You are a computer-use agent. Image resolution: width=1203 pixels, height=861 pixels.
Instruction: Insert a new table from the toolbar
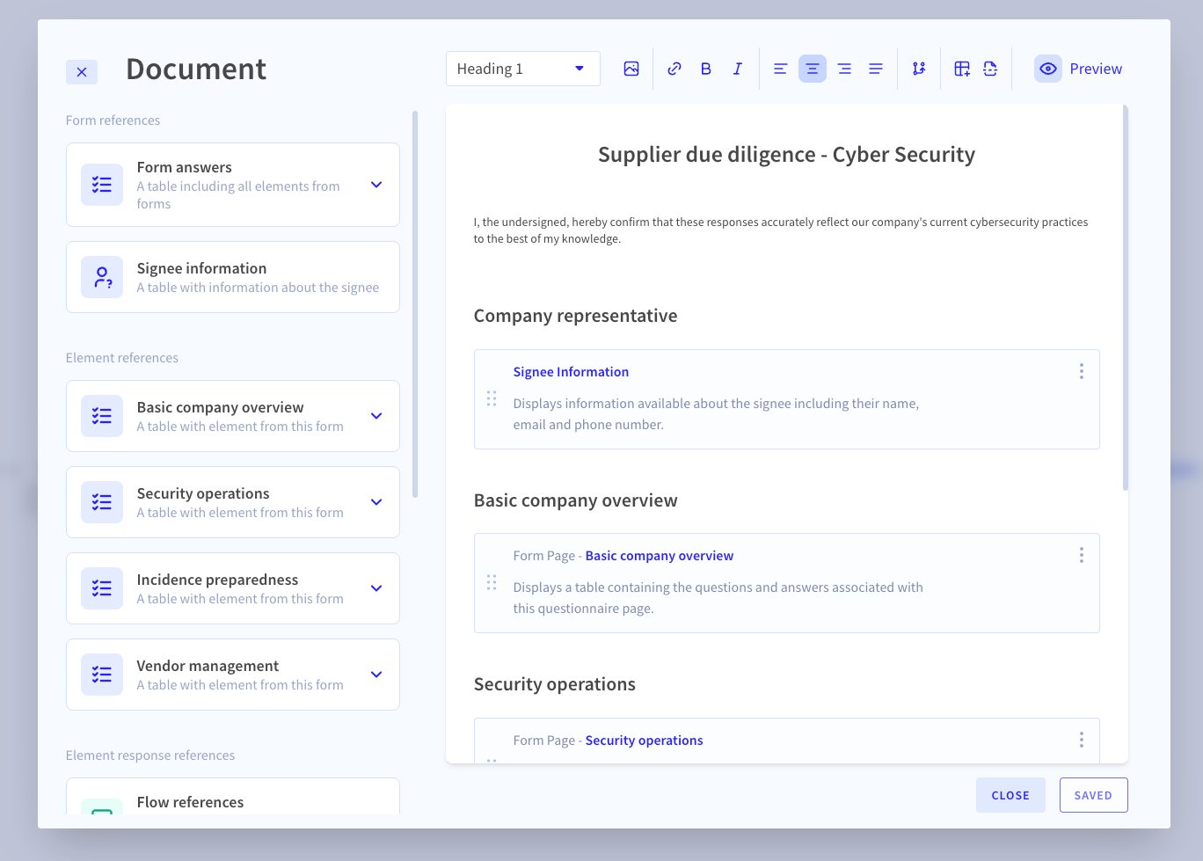point(961,68)
